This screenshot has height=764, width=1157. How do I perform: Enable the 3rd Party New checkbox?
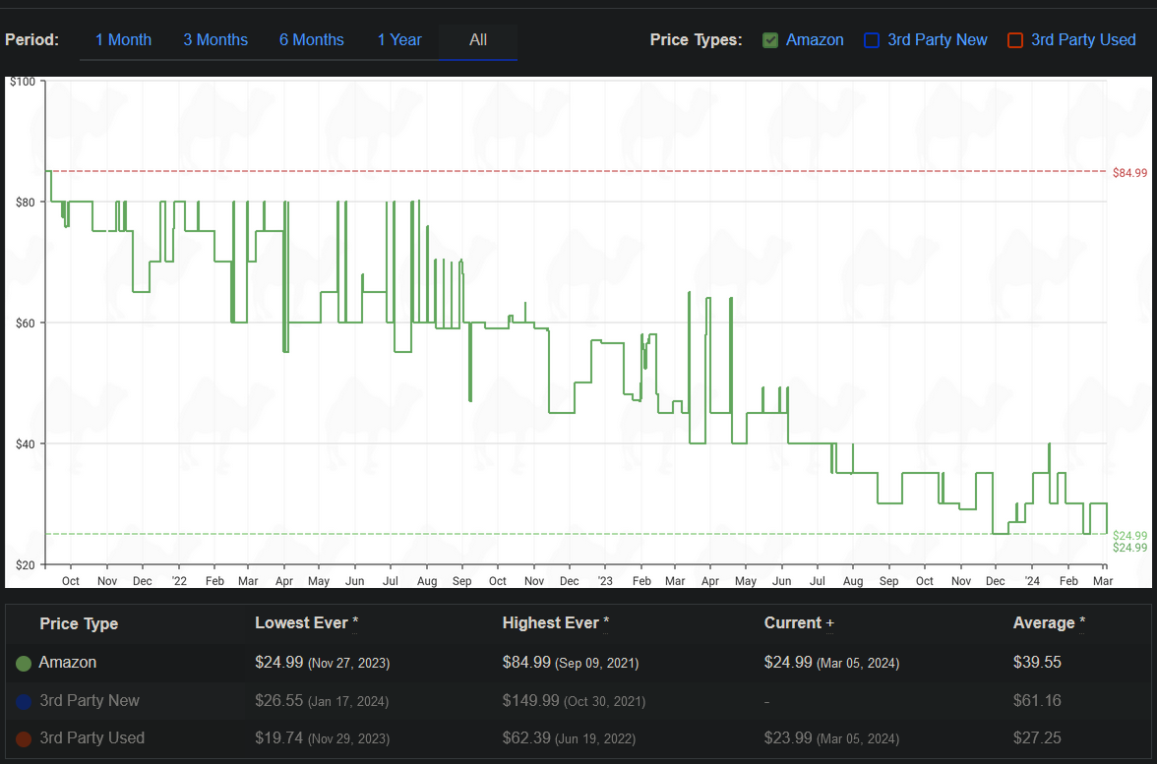point(872,40)
